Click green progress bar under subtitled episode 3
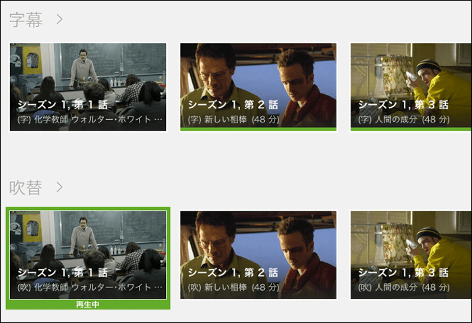The image size is (472, 323). coord(411,129)
